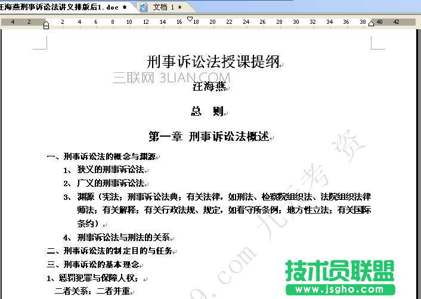Click the author name 汪海燕

pos(209,87)
